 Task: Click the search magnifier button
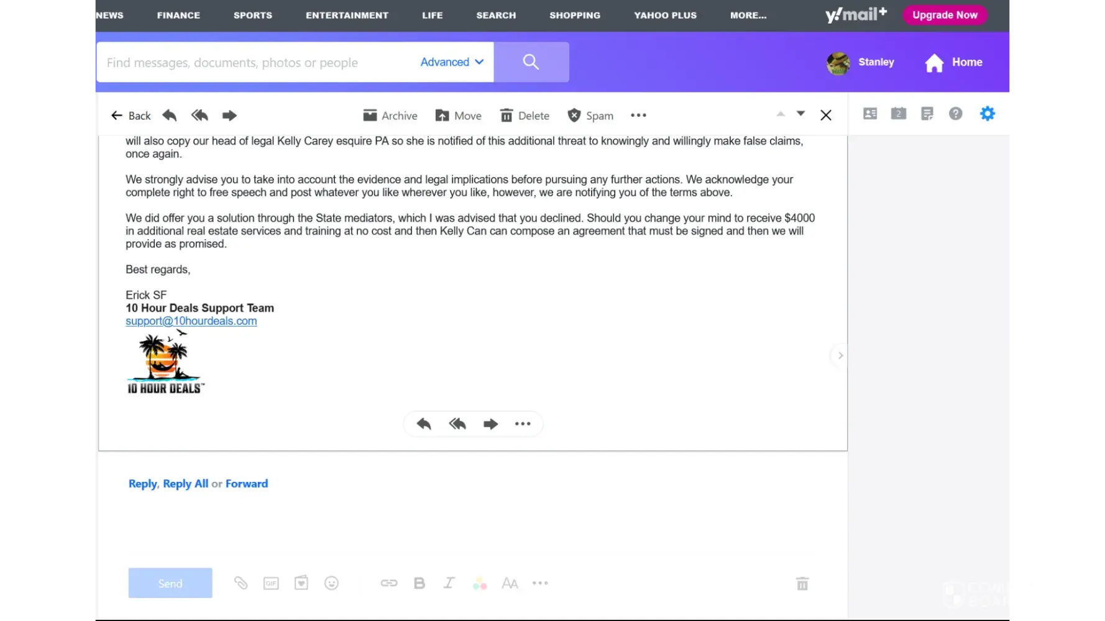coord(531,62)
